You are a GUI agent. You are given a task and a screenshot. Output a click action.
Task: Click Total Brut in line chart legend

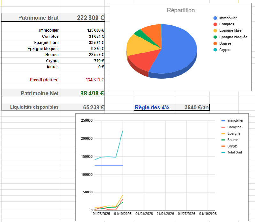click(235, 152)
